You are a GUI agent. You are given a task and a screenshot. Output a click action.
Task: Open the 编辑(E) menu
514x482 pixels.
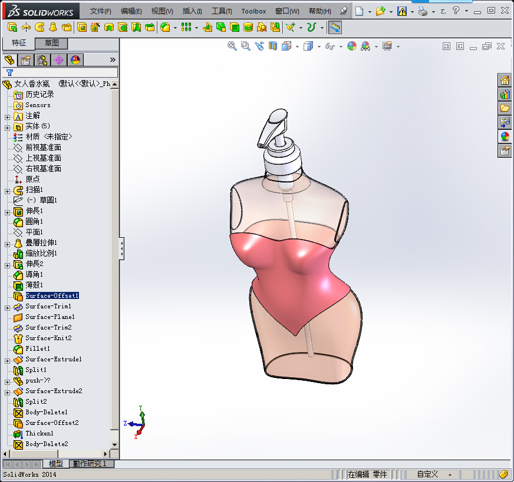(x=131, y=11)
